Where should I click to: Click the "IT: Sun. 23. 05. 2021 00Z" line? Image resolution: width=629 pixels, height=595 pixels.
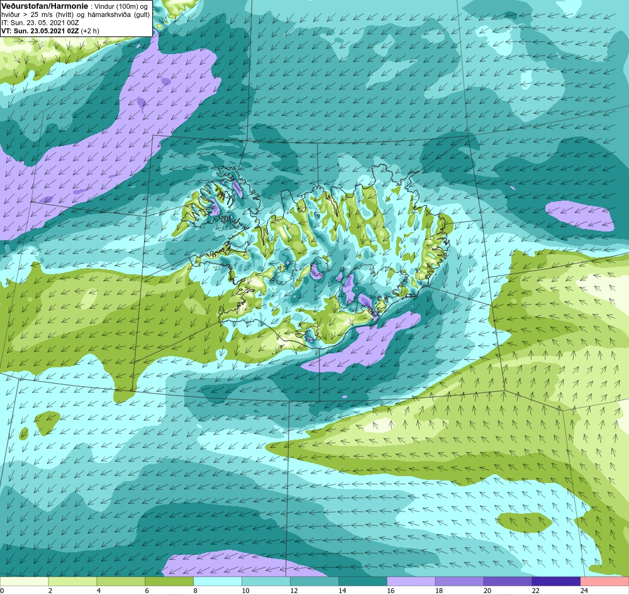(40, 23)
